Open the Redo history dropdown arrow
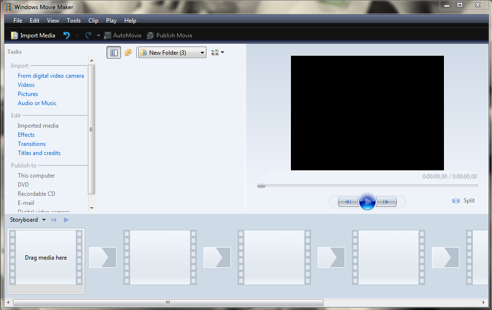Screen dimensions: 492x310 (x=98, y=36)
